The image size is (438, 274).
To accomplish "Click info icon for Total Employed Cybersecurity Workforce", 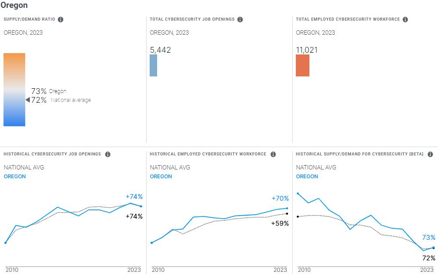I will click(x=405, y=19).
